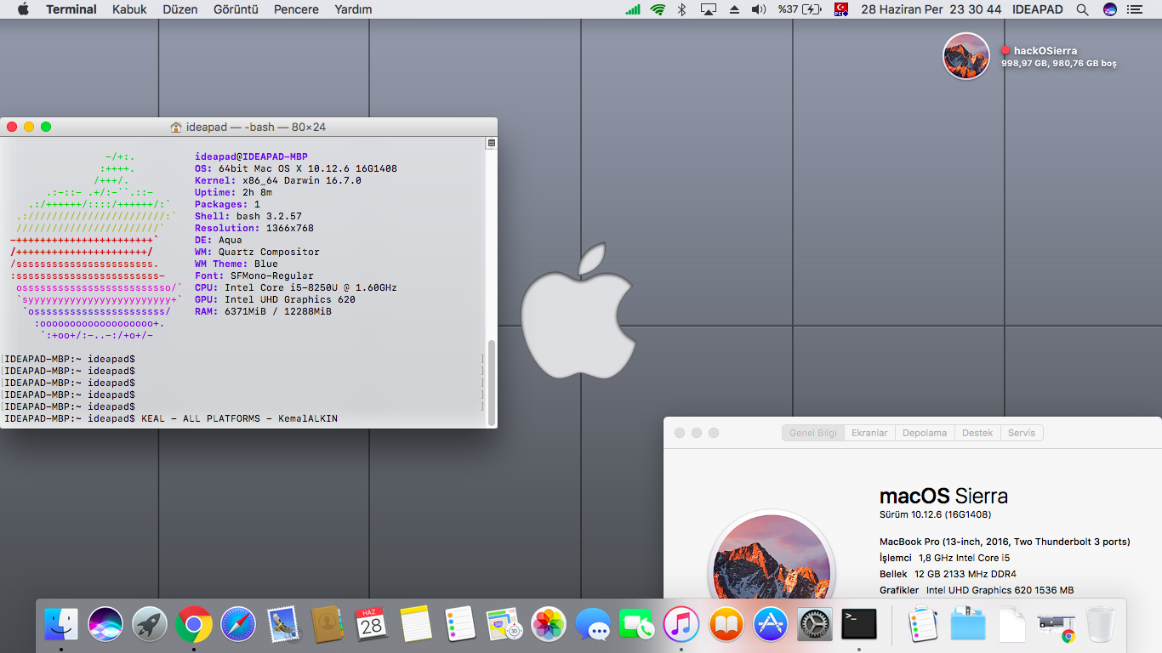Click the Wi-Fi menu bar icon

(658, 9)
